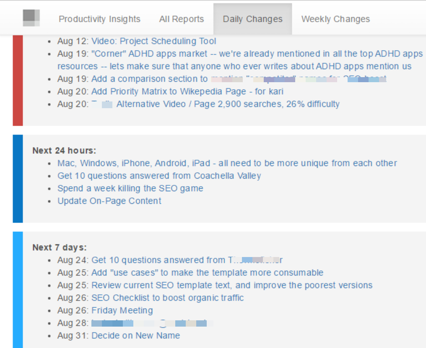Open Spend a week killing the SEO game

(130, 188)
